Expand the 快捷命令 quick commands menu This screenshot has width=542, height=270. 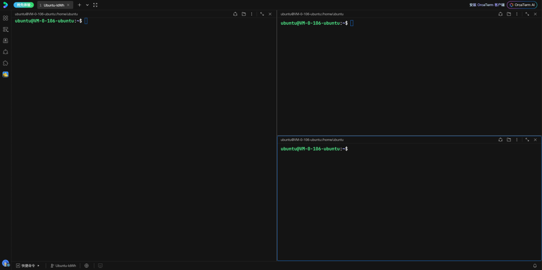28,265
